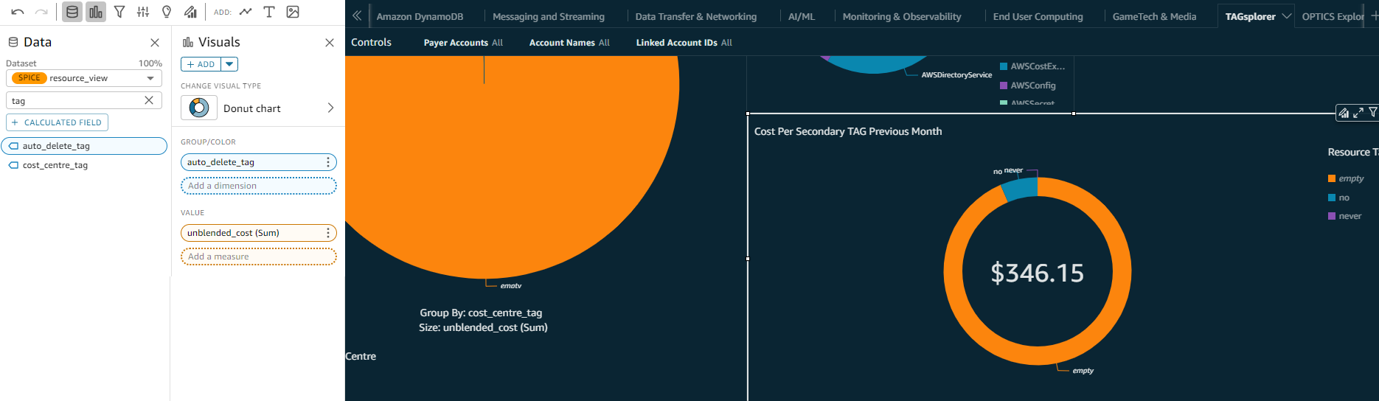Open the GameTech & Media tab
This screenshot has width=1379, height=401.
click(x=1154, y=16)
